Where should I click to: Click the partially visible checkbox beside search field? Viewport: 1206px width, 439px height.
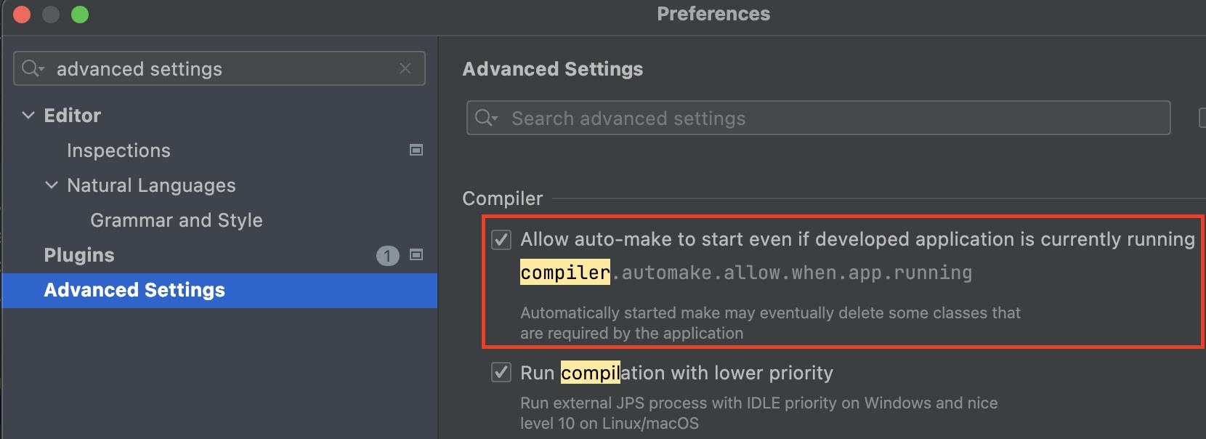coord(1202,118)
